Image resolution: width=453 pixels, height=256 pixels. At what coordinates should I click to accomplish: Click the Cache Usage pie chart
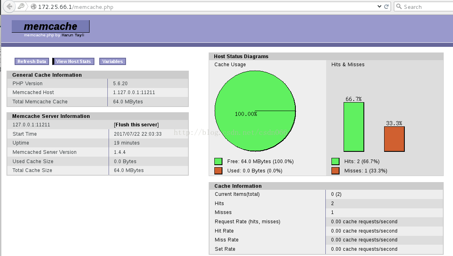tap(255, 111)
